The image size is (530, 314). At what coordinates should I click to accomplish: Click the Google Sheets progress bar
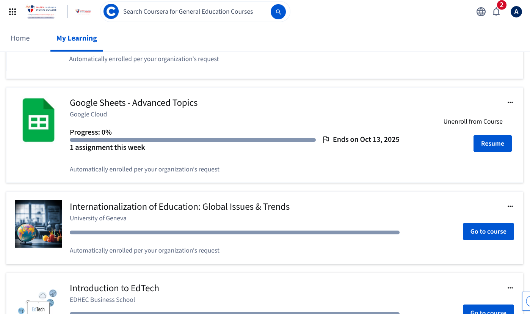click(193, 140)
